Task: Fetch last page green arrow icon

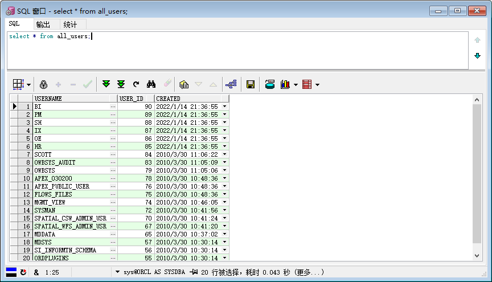Action: [121, 84]
